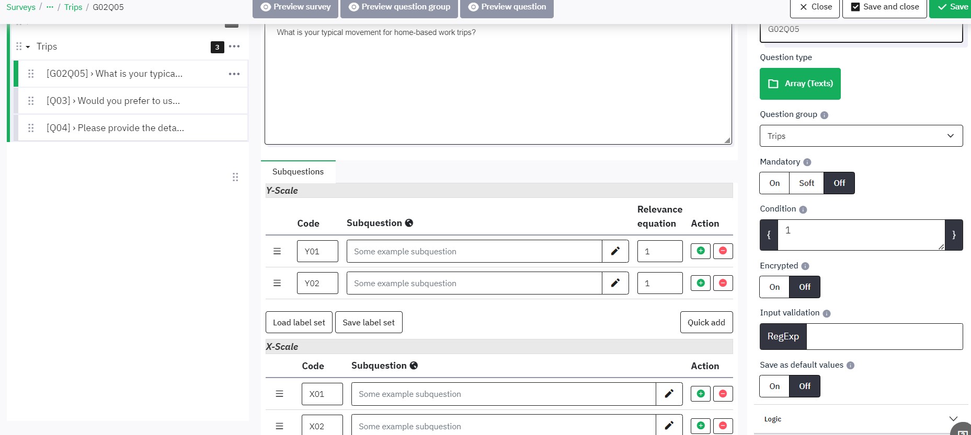This screenshot has height=435, width=971.
Task: Click the pencil edit icon for X01
Action: [669, 394]
